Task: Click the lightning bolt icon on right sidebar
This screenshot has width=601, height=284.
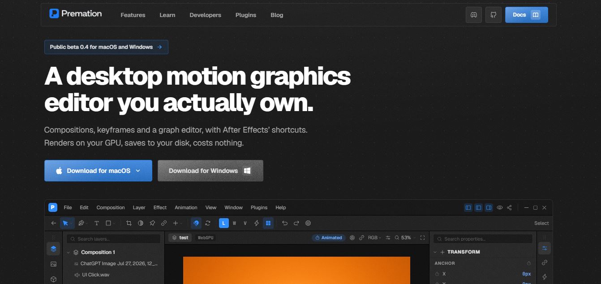Action: [x=545, y=277]
